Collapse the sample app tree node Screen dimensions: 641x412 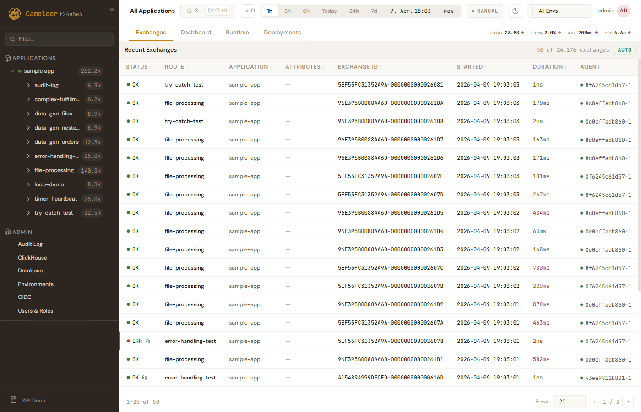tap(12, 71)
